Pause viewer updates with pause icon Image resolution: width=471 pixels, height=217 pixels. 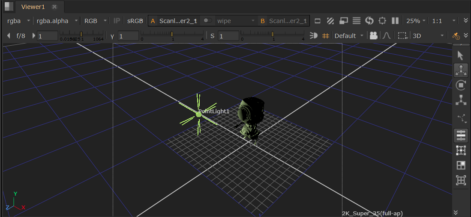pos(395,21)
